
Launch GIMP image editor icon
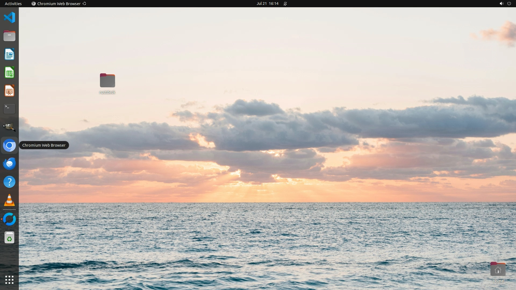9,127
